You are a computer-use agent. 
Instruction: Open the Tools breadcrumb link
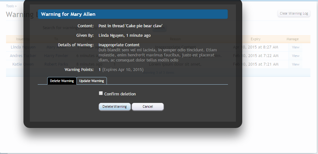tap(10, 6)
